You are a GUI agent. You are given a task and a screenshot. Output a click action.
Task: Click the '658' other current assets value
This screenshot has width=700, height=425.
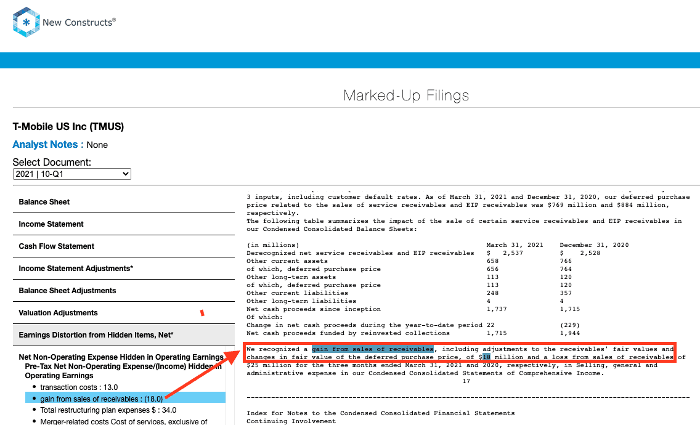point(492,261)
